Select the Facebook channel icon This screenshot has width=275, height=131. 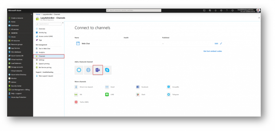137,87
